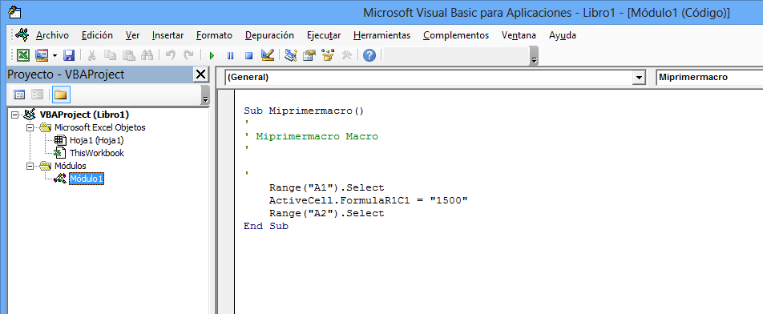Select ThisWorkbook in project tree
Viewport: 763px width, 314px height.
click(97, 153)
